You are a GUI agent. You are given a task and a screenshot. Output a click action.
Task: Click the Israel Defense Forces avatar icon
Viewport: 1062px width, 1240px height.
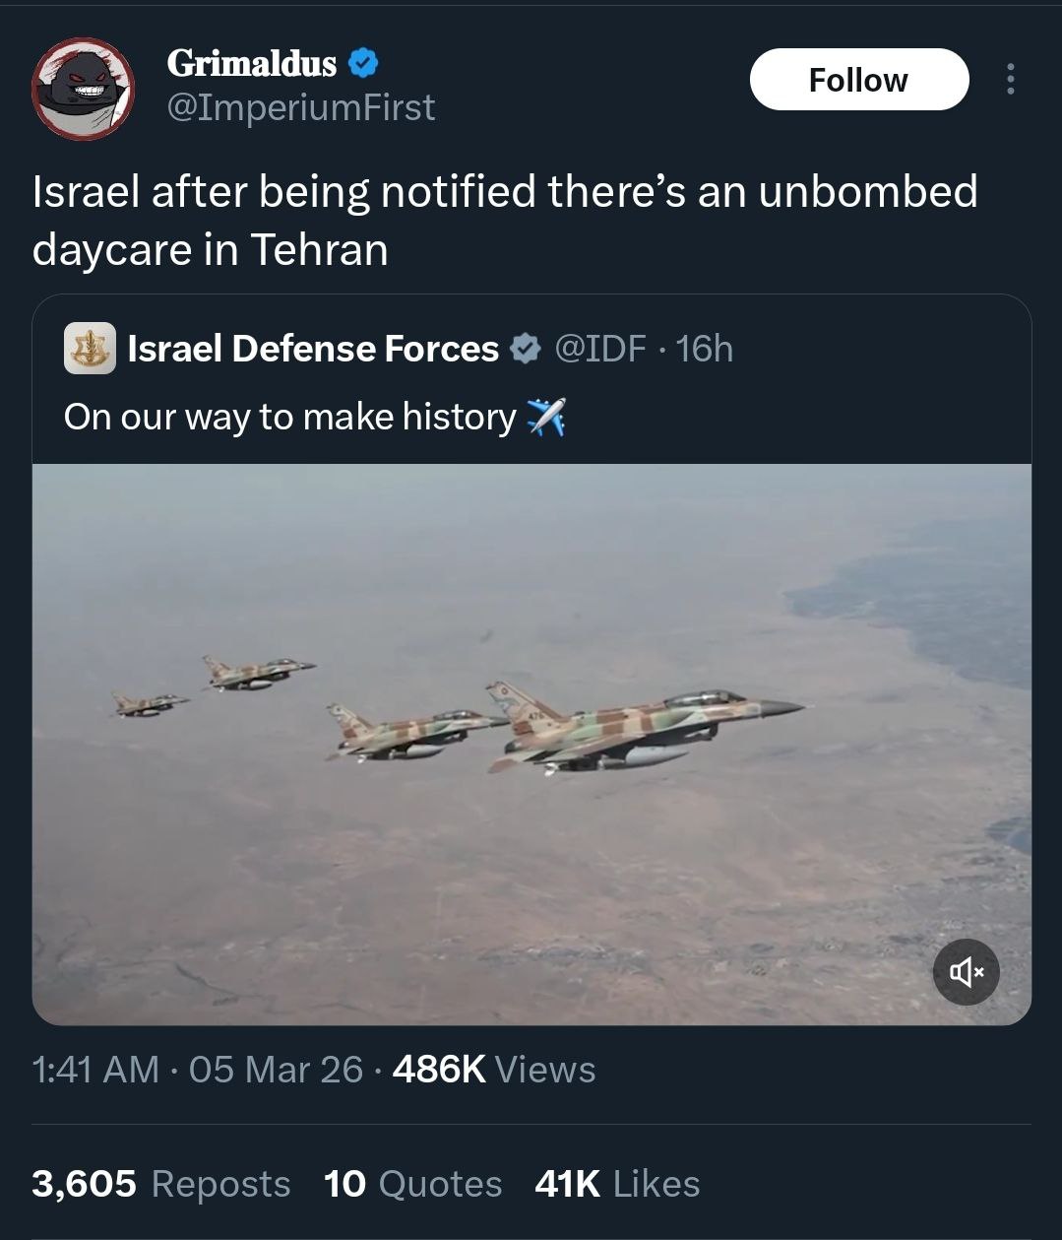[90, 349]
